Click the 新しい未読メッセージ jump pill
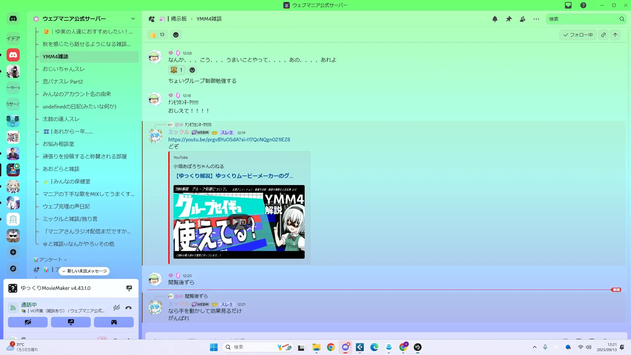The height and width of the screenshot is (355, 631). pyautogui.click(x=84, y=271)
